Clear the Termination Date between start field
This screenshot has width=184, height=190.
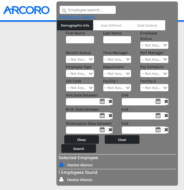[x=111, y=130]
